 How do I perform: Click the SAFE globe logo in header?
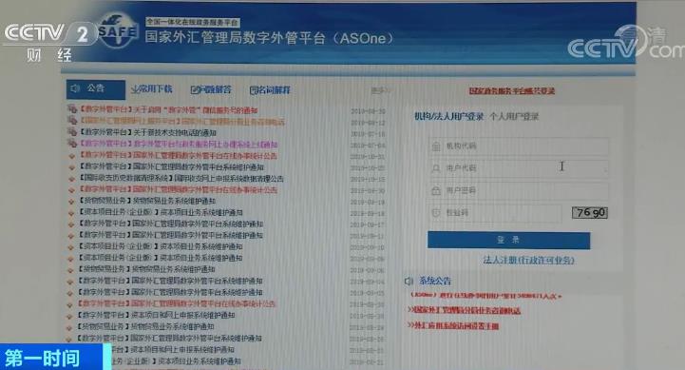(118, 30)
